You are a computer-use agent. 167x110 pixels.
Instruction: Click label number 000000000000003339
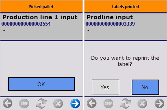(110, 24)
